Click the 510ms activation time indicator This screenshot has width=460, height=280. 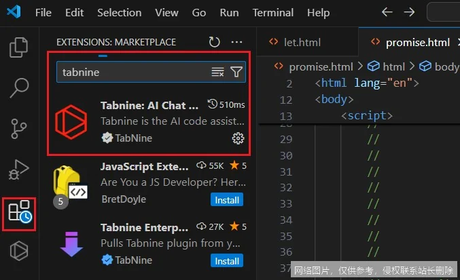(x=226, y=104)
